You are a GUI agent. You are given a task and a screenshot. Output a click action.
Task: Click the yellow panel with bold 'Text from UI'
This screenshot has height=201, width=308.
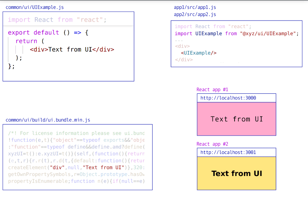click(x=236, y=173)
